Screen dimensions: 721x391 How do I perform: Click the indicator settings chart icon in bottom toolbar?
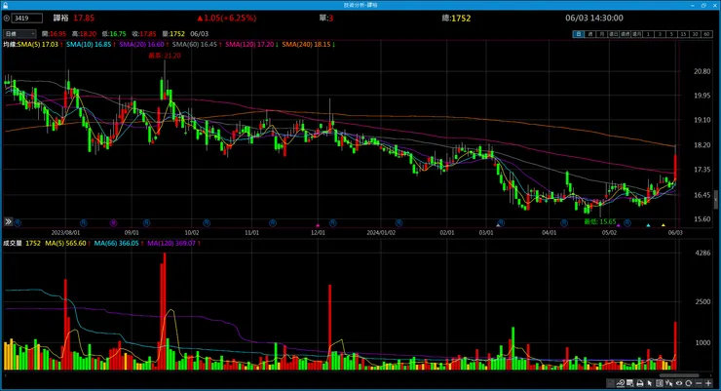click(x=621, y=383)
